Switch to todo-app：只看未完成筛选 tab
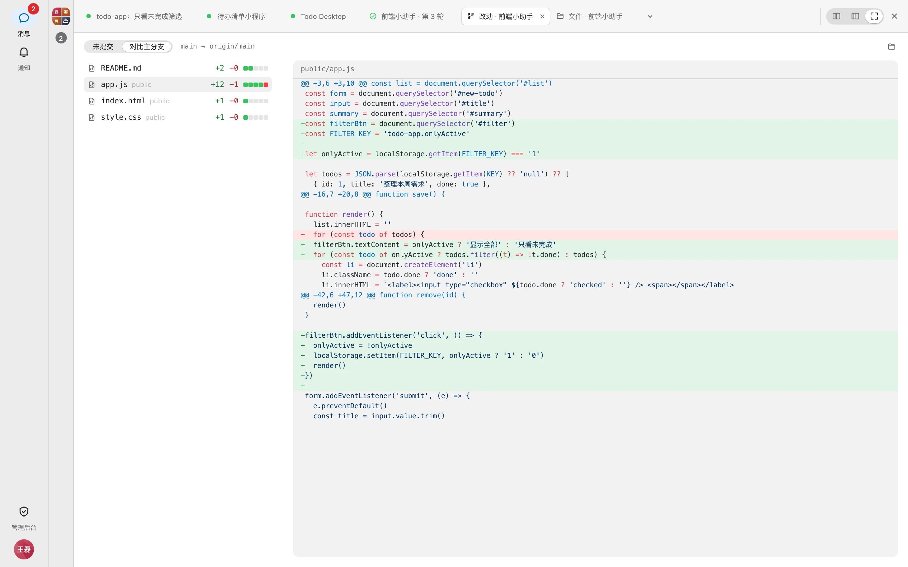908x567 pixels. (x=134, y=16)
